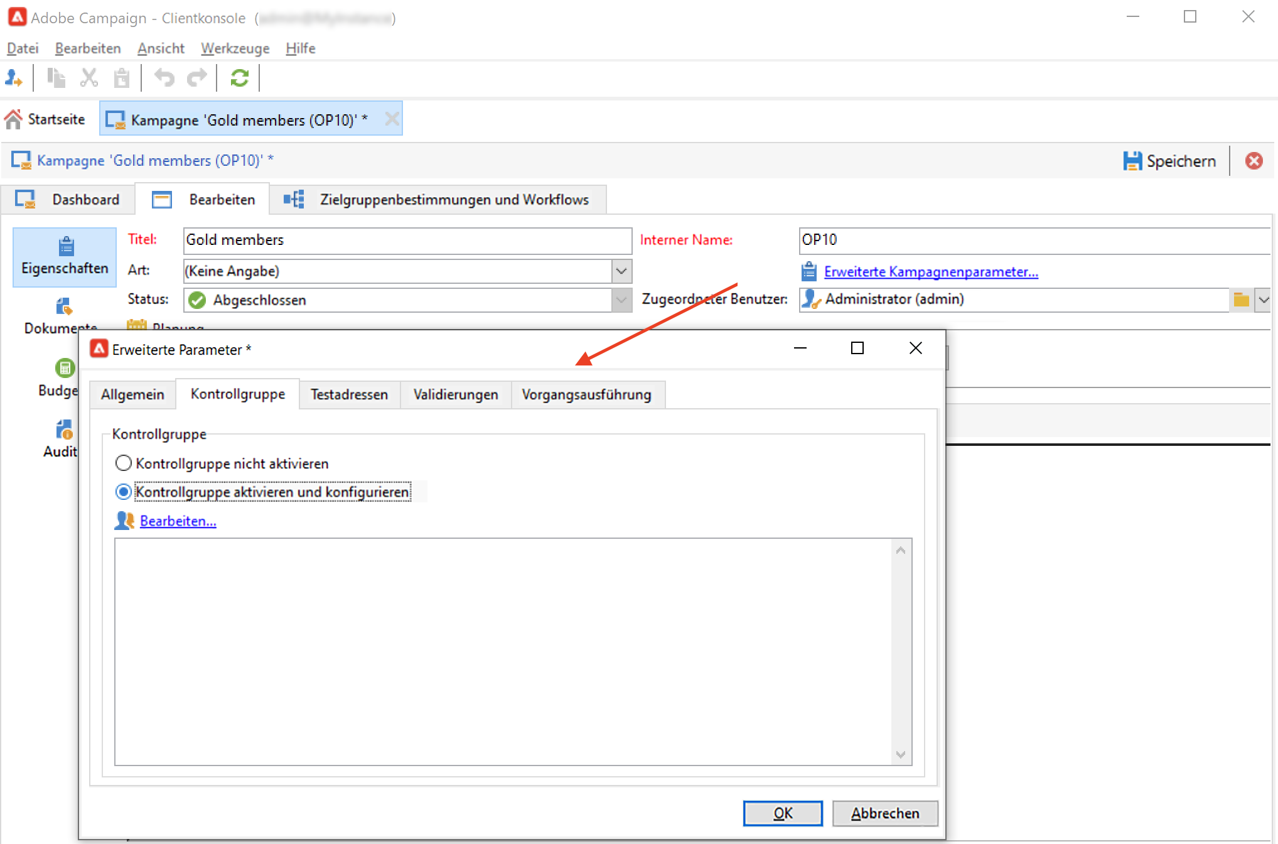The image size is (1278, 844).
Task: Click the list scrollbar down arrow
Action: click(901, 755)
